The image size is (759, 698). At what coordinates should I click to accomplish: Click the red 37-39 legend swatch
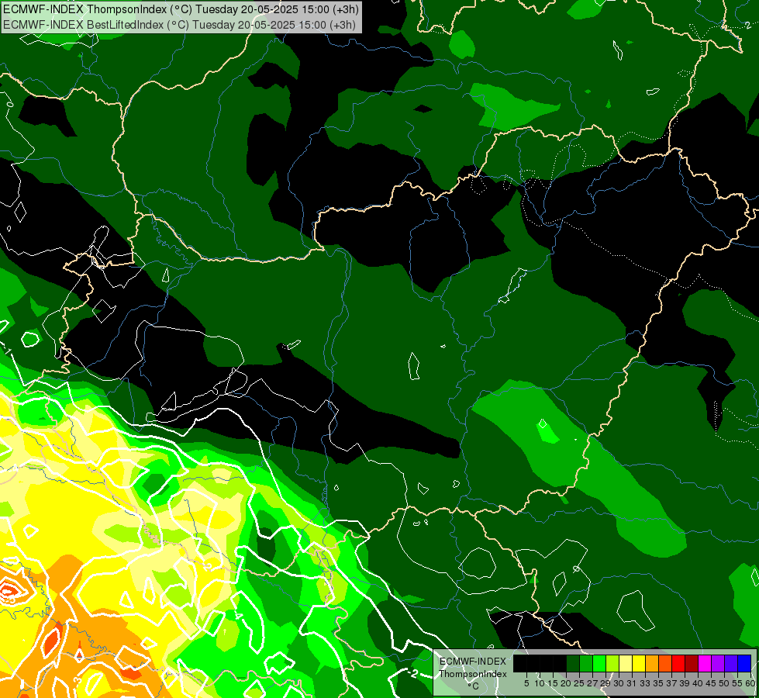pos(678,663)
